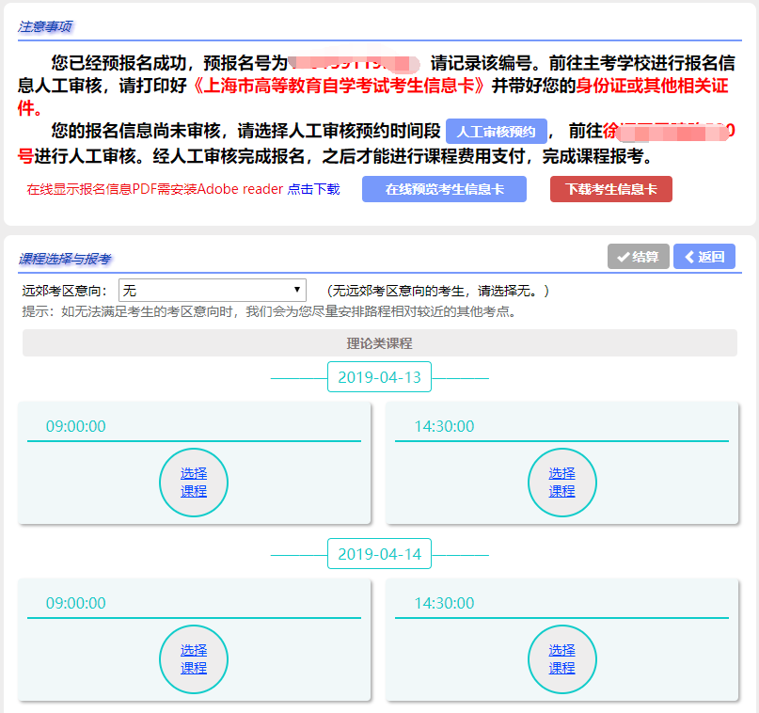Choose 选择课程 circle for 2019-04-14 09:00:00
This screenshot has width=759, height=713.
[194, 658]
